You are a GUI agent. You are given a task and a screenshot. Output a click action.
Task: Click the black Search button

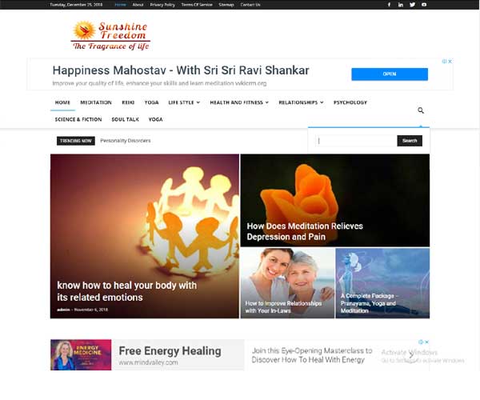tap(410, 141)
